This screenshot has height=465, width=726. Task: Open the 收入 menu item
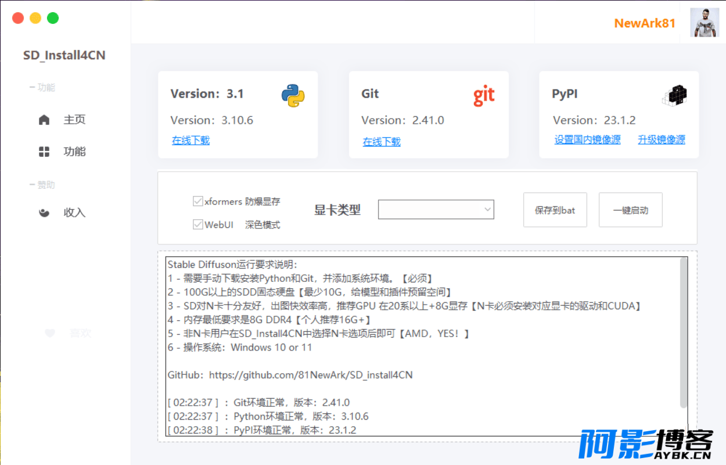[74, 213]
